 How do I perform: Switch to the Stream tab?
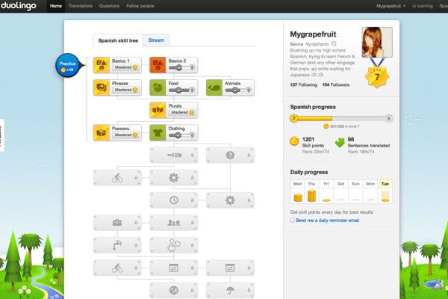point(156,40)
